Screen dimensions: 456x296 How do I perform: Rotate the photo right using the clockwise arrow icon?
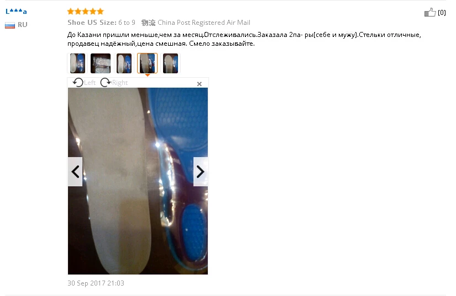105,83
